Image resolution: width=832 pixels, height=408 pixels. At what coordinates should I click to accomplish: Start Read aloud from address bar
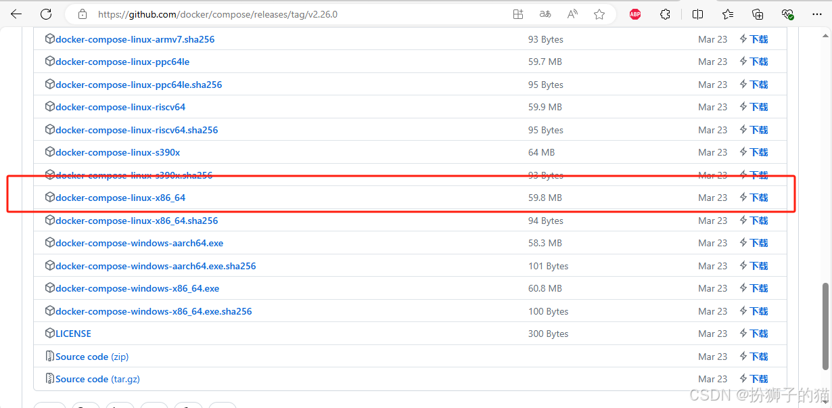tap(572, 14)
